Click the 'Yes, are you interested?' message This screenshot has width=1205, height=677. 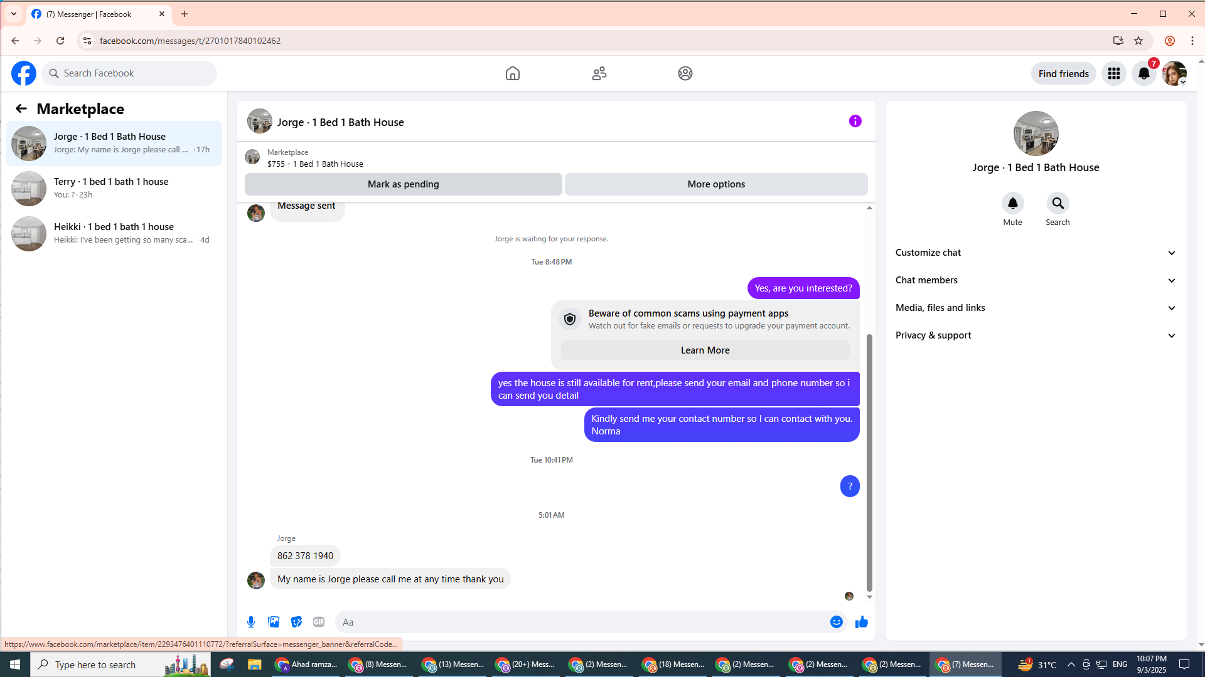coord(803,288)
